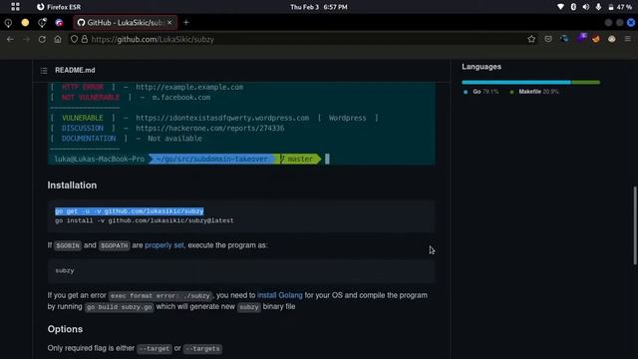Click the volume speaker icon
Screen dimensions: 638x359
[586, 7]
